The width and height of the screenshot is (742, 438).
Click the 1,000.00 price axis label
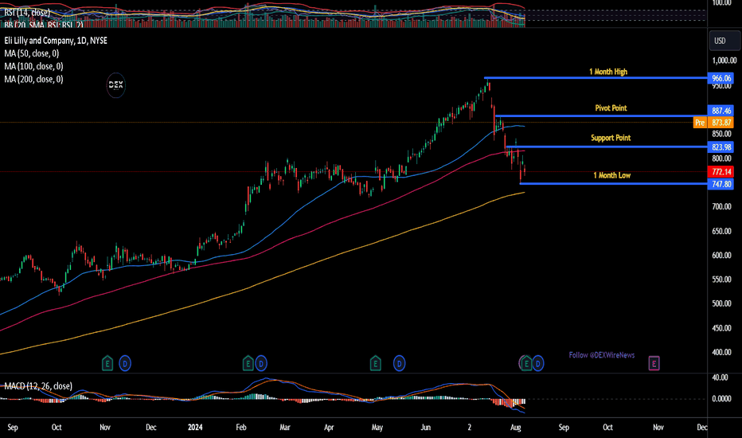click(x=724, y=61)
